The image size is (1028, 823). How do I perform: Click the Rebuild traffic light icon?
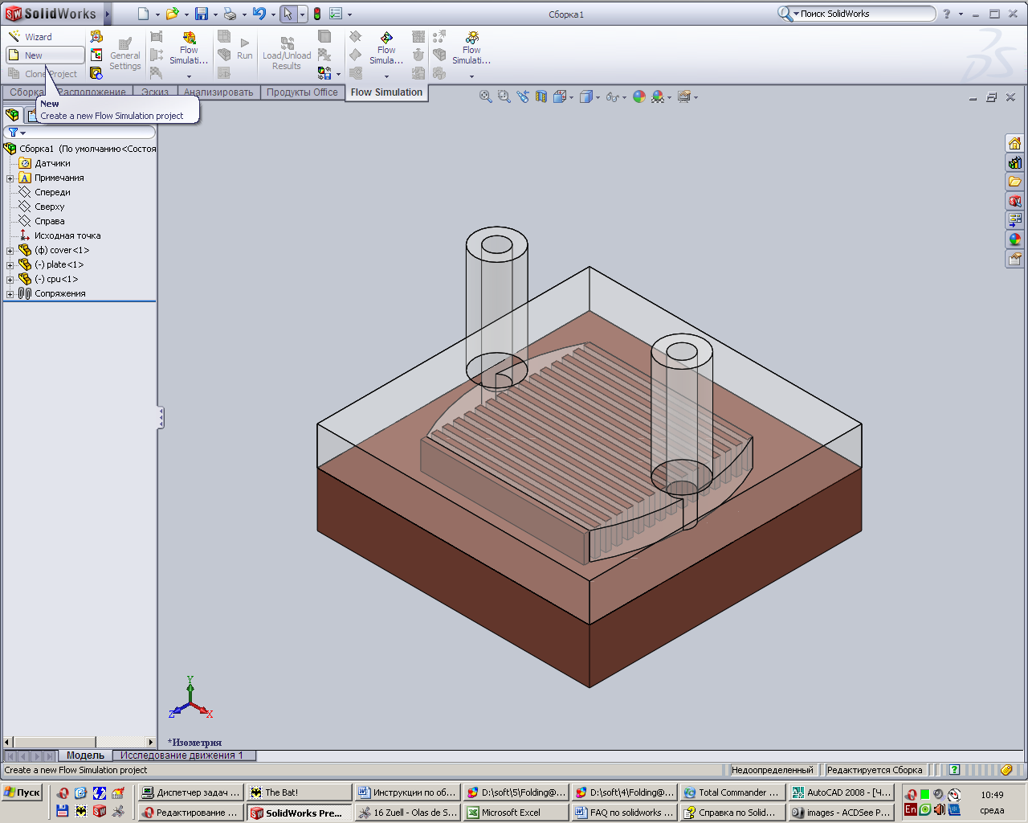(x=317, y=14)
